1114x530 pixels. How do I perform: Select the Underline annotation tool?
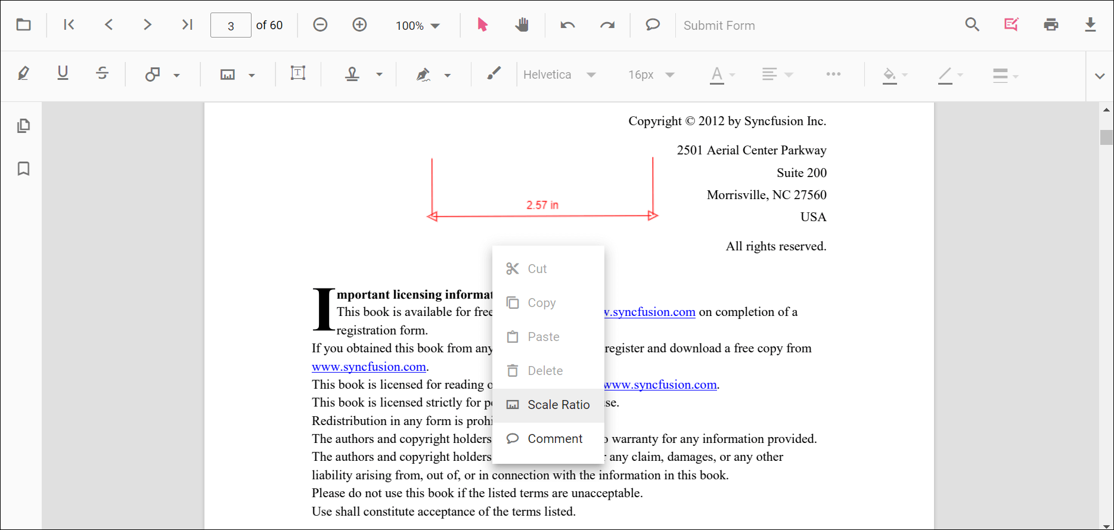tap(63, 74)
